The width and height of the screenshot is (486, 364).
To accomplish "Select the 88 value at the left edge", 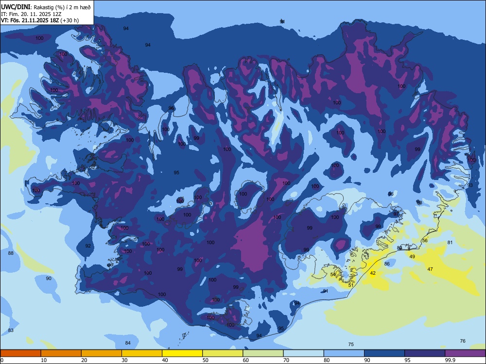I will pyautogui.click(x=11, y=253).
